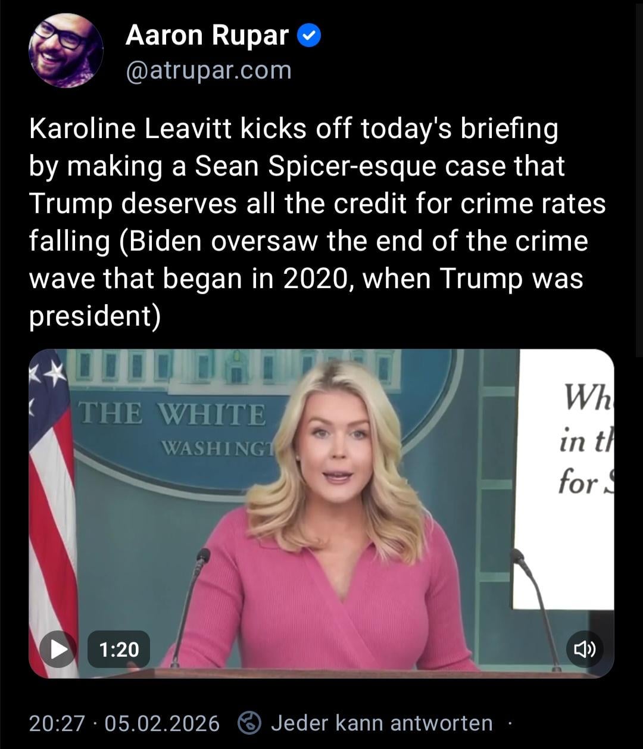This screenshot has width=643, height=749.
Task: Click the right microphone in the video
Action: 536,608
